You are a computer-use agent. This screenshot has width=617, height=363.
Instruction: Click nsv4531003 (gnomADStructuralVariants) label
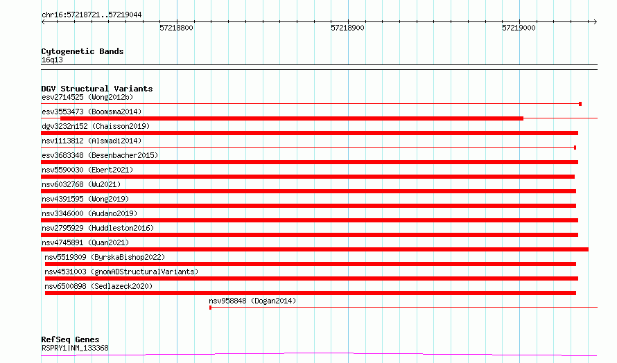pos(121,272)
